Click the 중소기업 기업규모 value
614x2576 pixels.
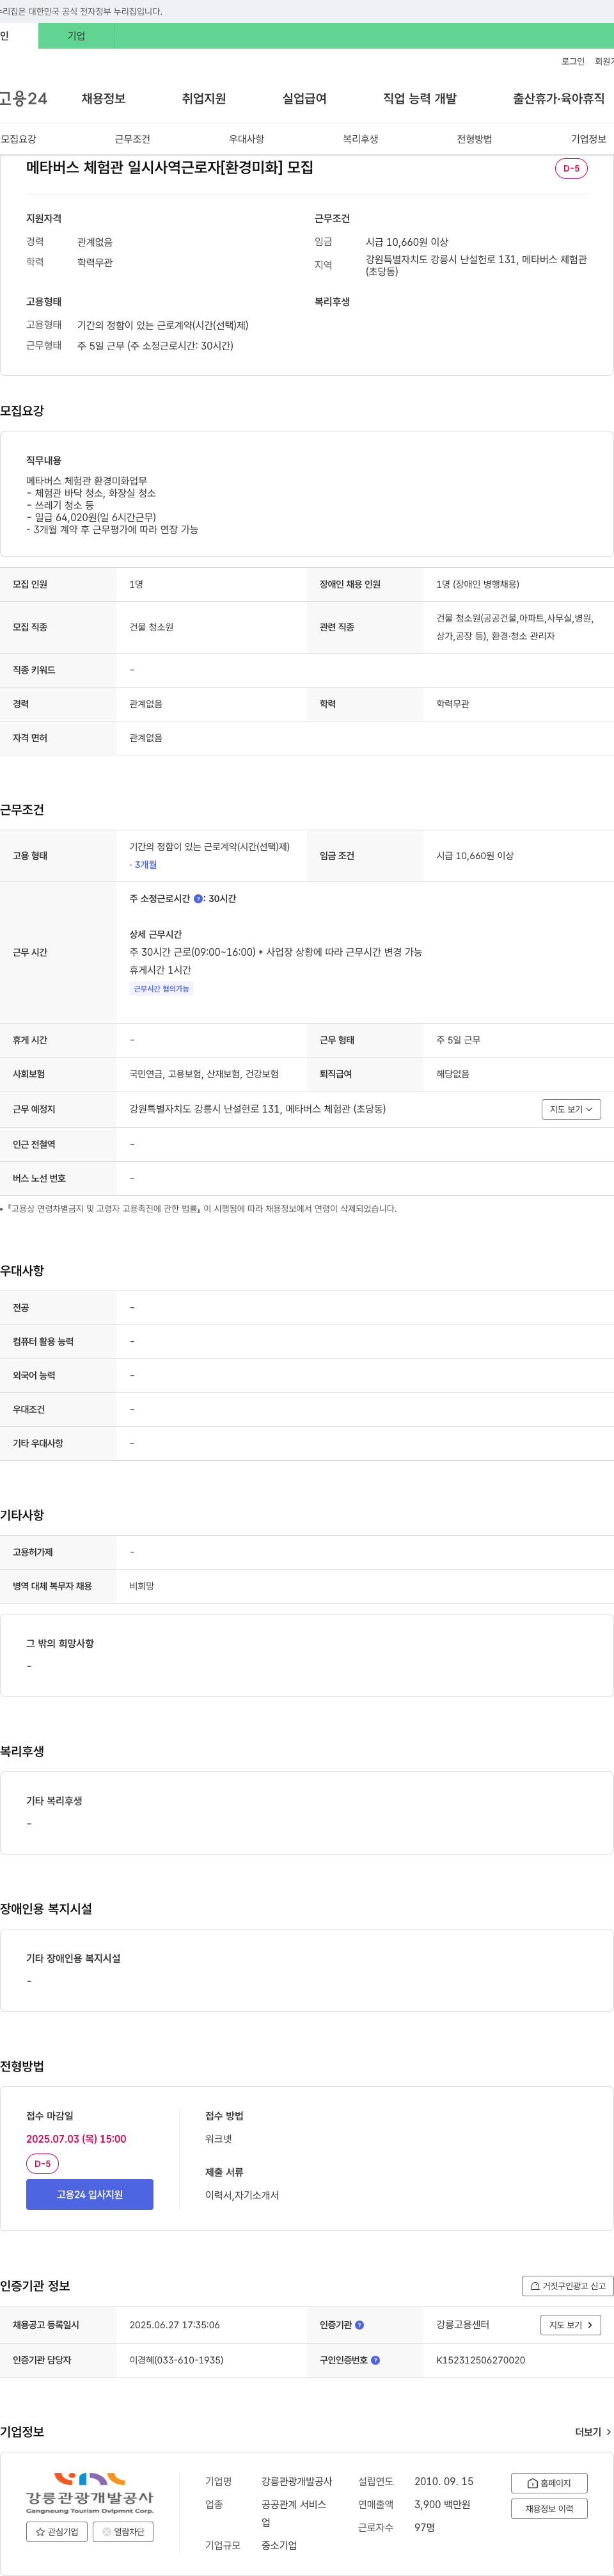point(279,2545)
